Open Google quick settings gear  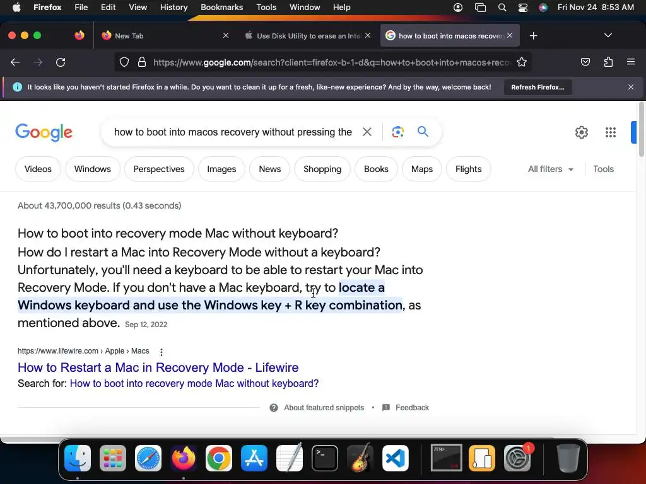tap(581, 132)
